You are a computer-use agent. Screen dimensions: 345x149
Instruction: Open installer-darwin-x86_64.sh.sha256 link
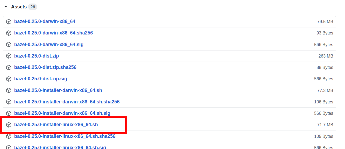[x=67, y=102]
